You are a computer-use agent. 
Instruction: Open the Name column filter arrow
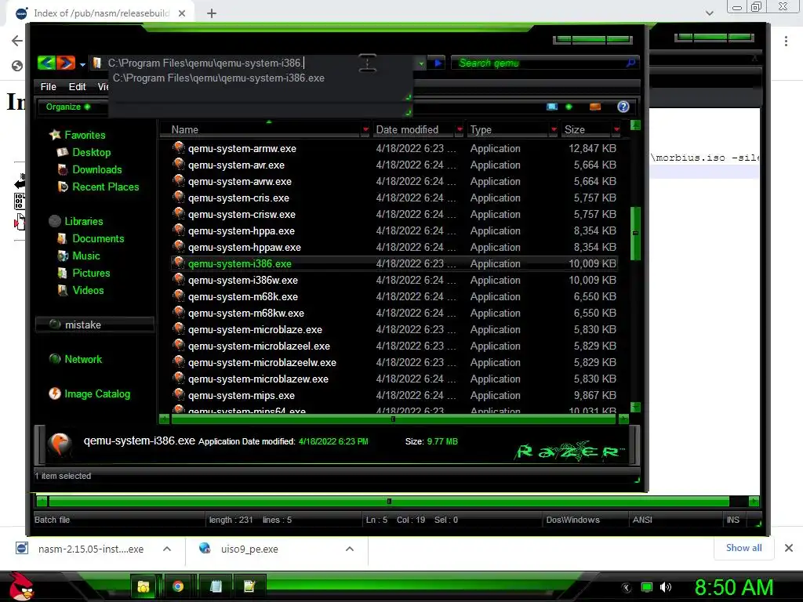click(365, 129)
